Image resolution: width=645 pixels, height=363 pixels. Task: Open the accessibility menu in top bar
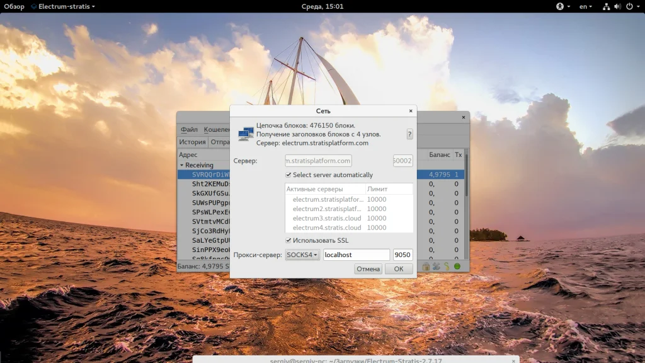[559, 6]
